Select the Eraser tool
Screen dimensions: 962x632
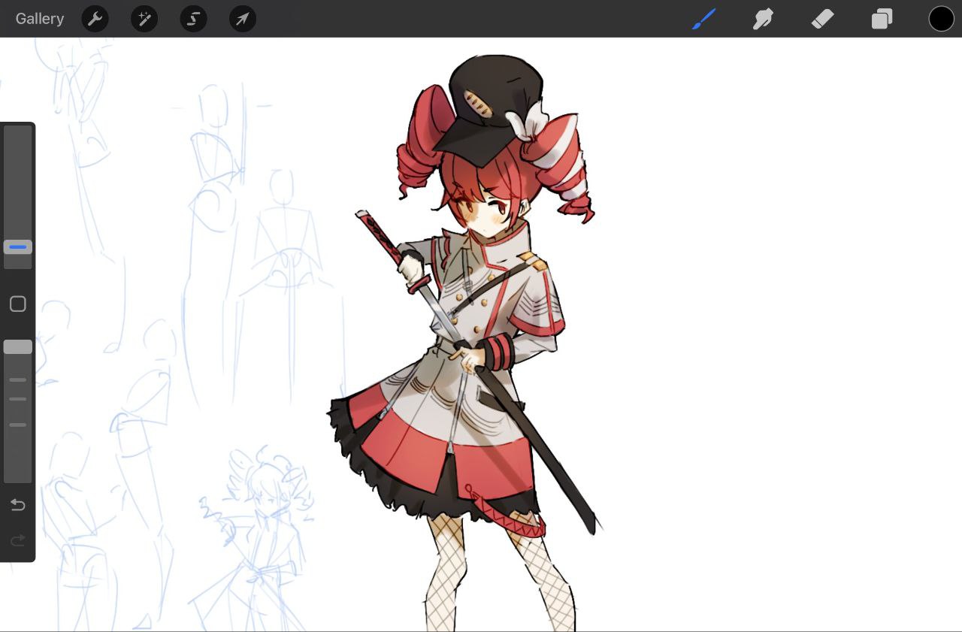point(822,19)
